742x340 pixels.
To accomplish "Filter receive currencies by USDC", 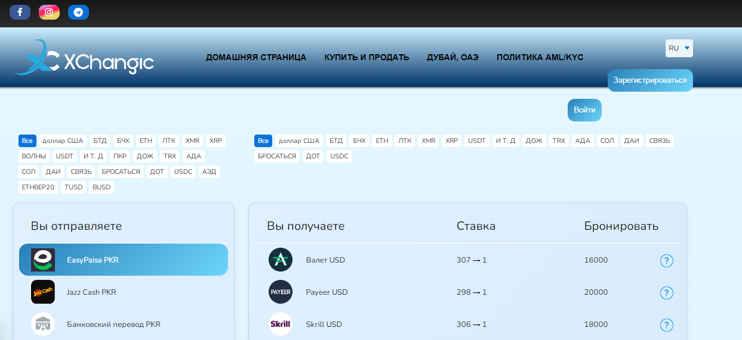I will point(339,156).
